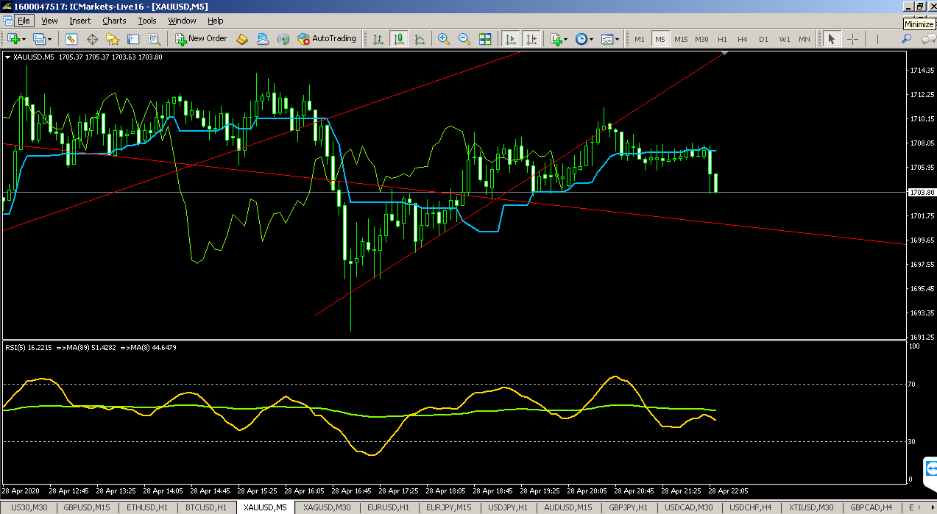937x514 pixels.
Task: Select the MN timeframe
Action: (x=805, y=39)
